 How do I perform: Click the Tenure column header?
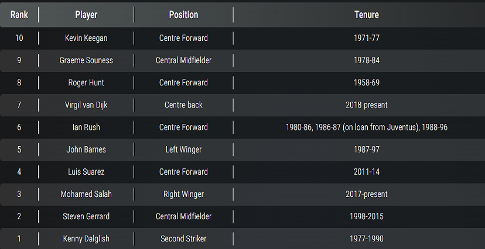coord(367,15)
